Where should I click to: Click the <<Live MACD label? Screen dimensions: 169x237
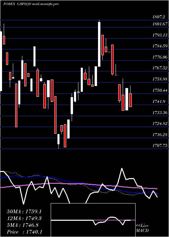(142, 228)
